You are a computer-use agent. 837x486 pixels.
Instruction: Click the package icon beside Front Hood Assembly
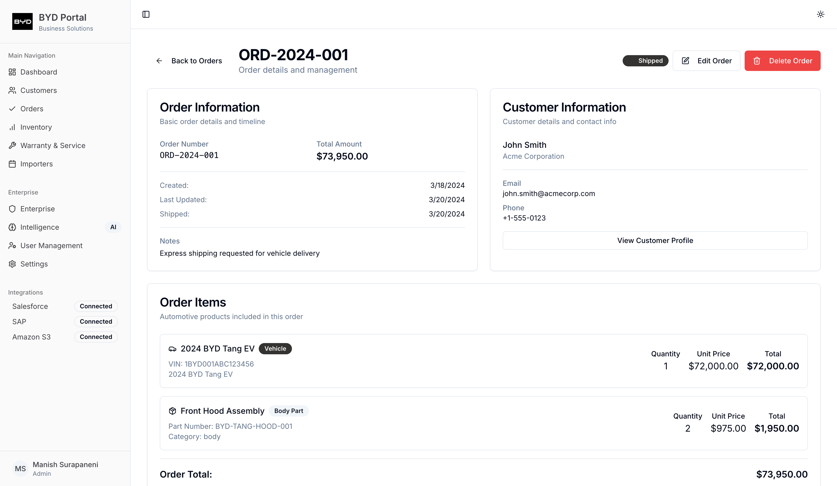(173, 411)
